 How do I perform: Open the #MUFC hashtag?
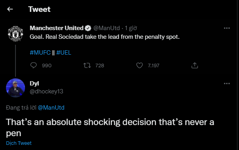point(40,53)
